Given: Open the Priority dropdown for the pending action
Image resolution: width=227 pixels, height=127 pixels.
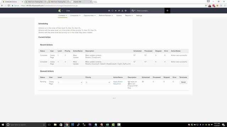Looking at the screenshot, I should [98, 82].
